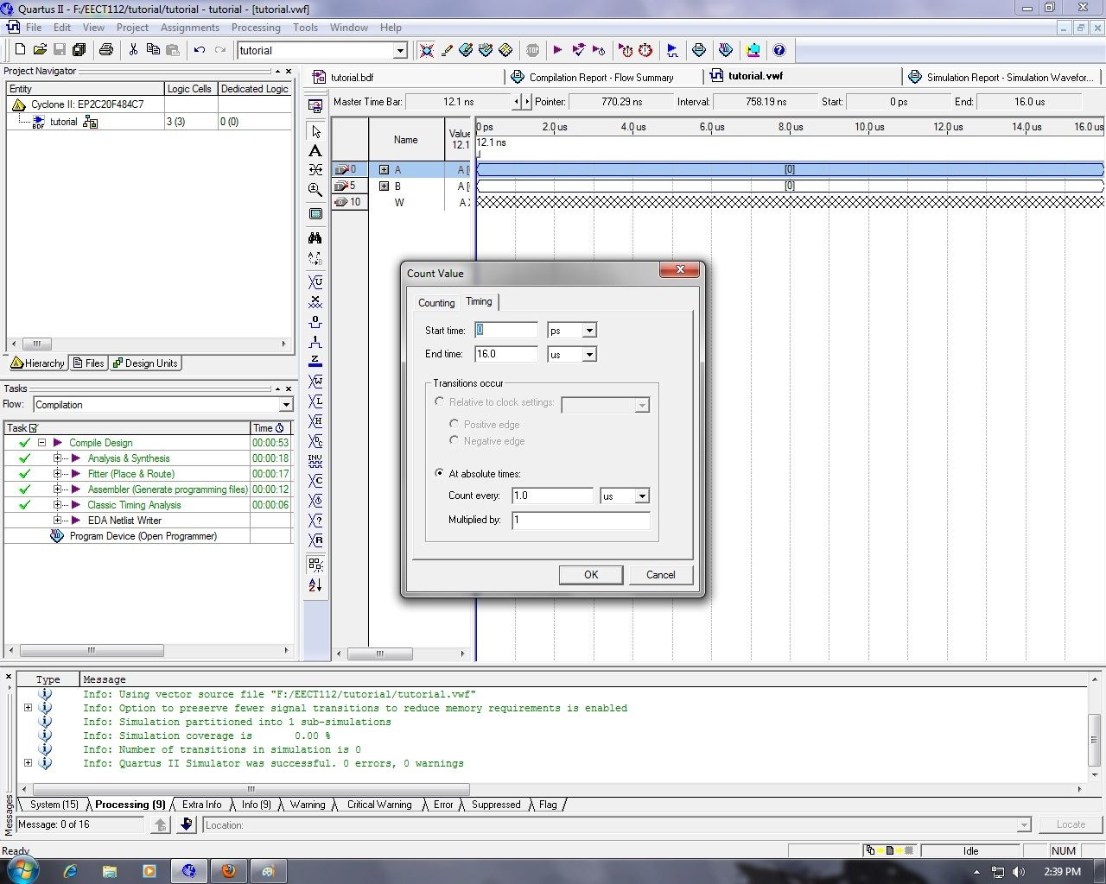This screenshot has width=1106, height=884.
Task: Select the Overwrite Clock tool
Action: (315, 500)
